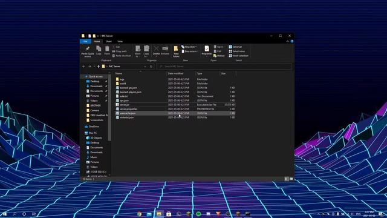
Task: Collapse the ribbon using the chevron
Action: pyautogui.click(x=288, y=41)
